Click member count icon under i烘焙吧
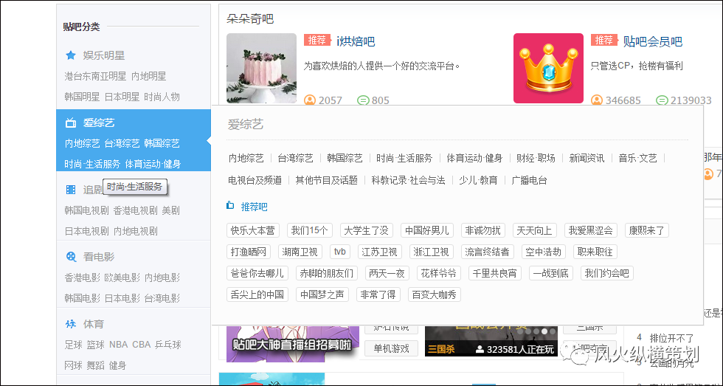This screenshot has height=386, width=723. 310,100
